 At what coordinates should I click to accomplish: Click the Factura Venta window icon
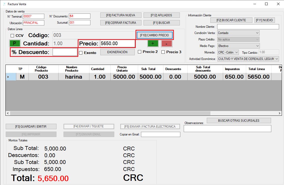(4, 4)
